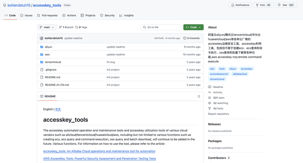Click the eye icon beside 32 watching
The image size is (303, 163).
click(x=209, y=103)
